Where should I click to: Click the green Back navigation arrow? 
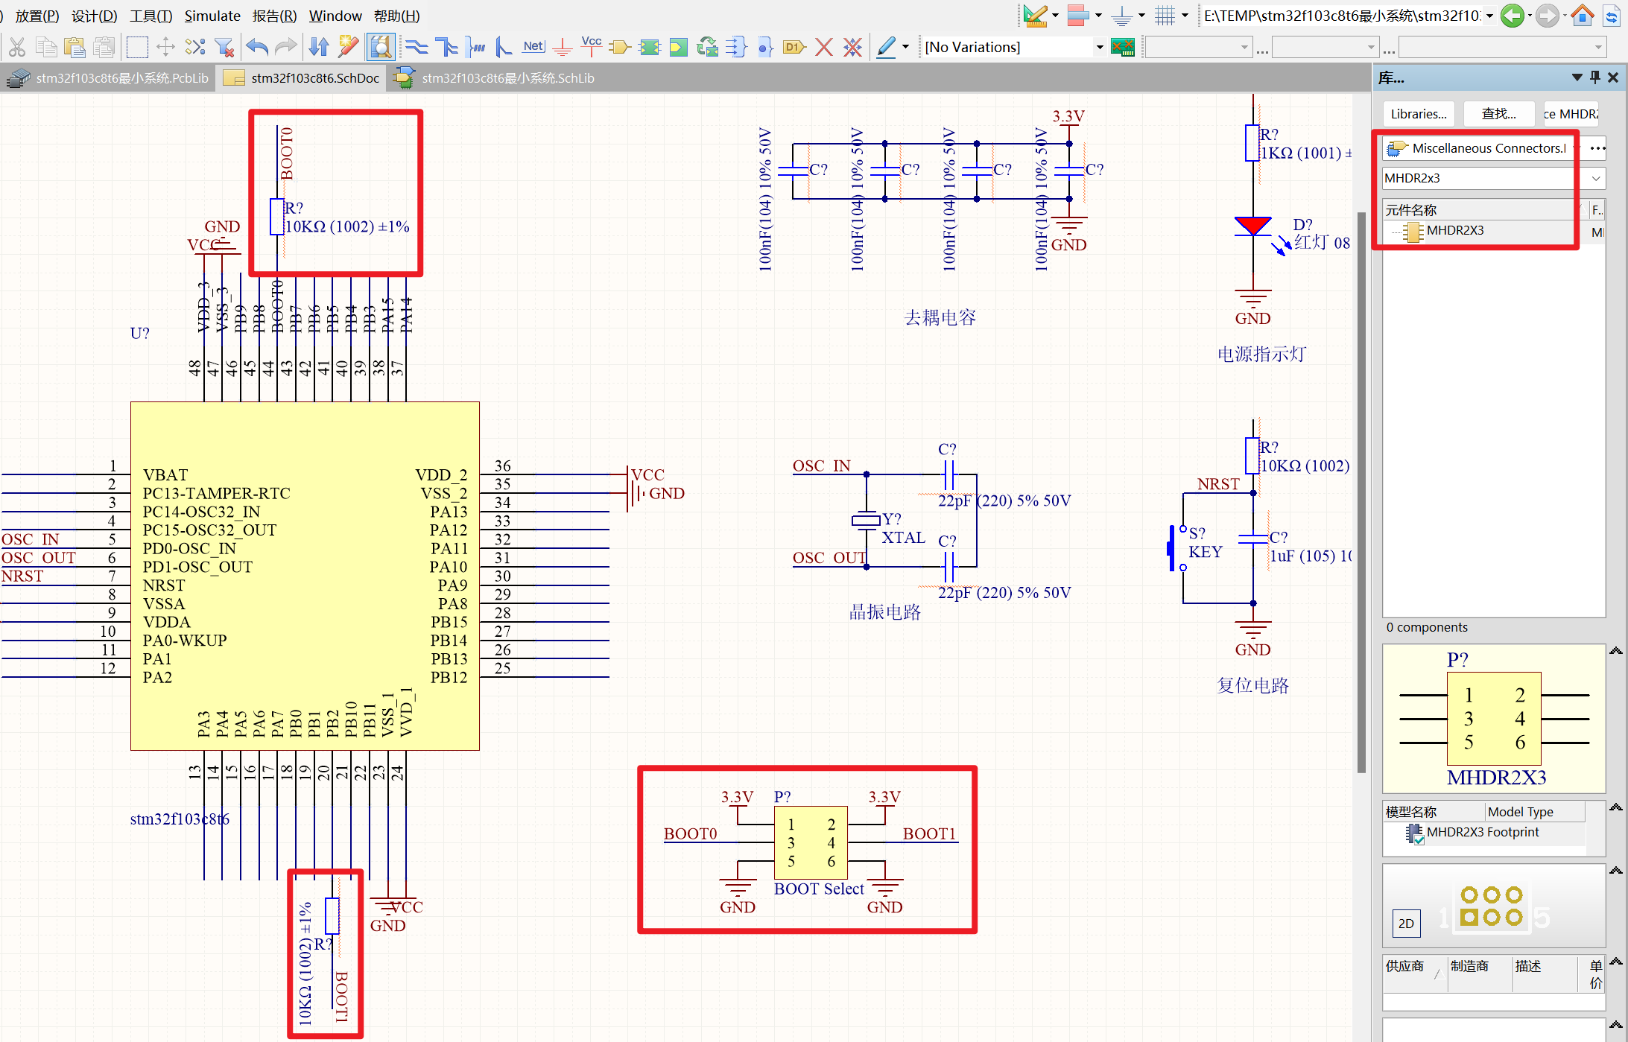click(x=1512, y=16)
